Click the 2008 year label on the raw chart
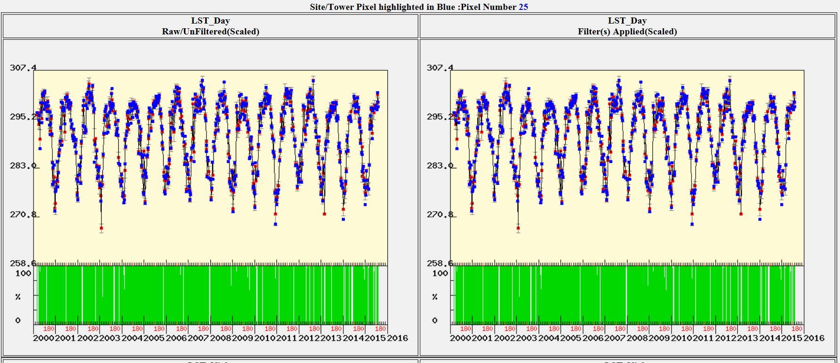This screenshot has height=363, width=840. pos(220,338)
